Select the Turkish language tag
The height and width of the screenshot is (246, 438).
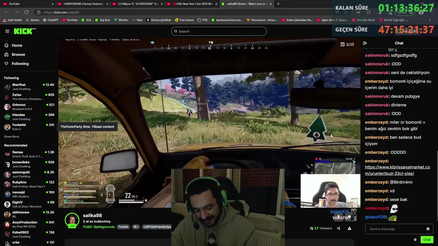123,227
